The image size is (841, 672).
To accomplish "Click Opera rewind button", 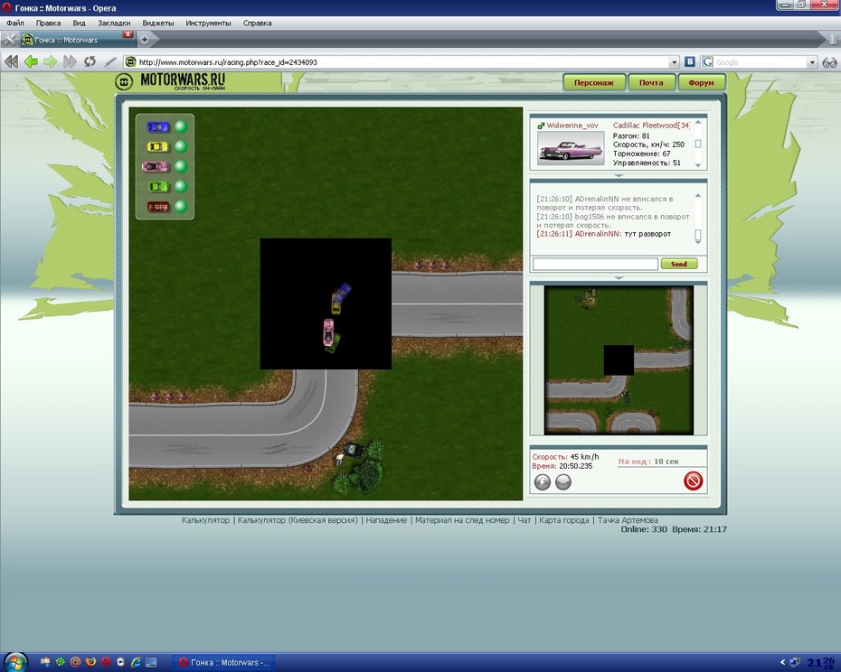I will point(11,61).
